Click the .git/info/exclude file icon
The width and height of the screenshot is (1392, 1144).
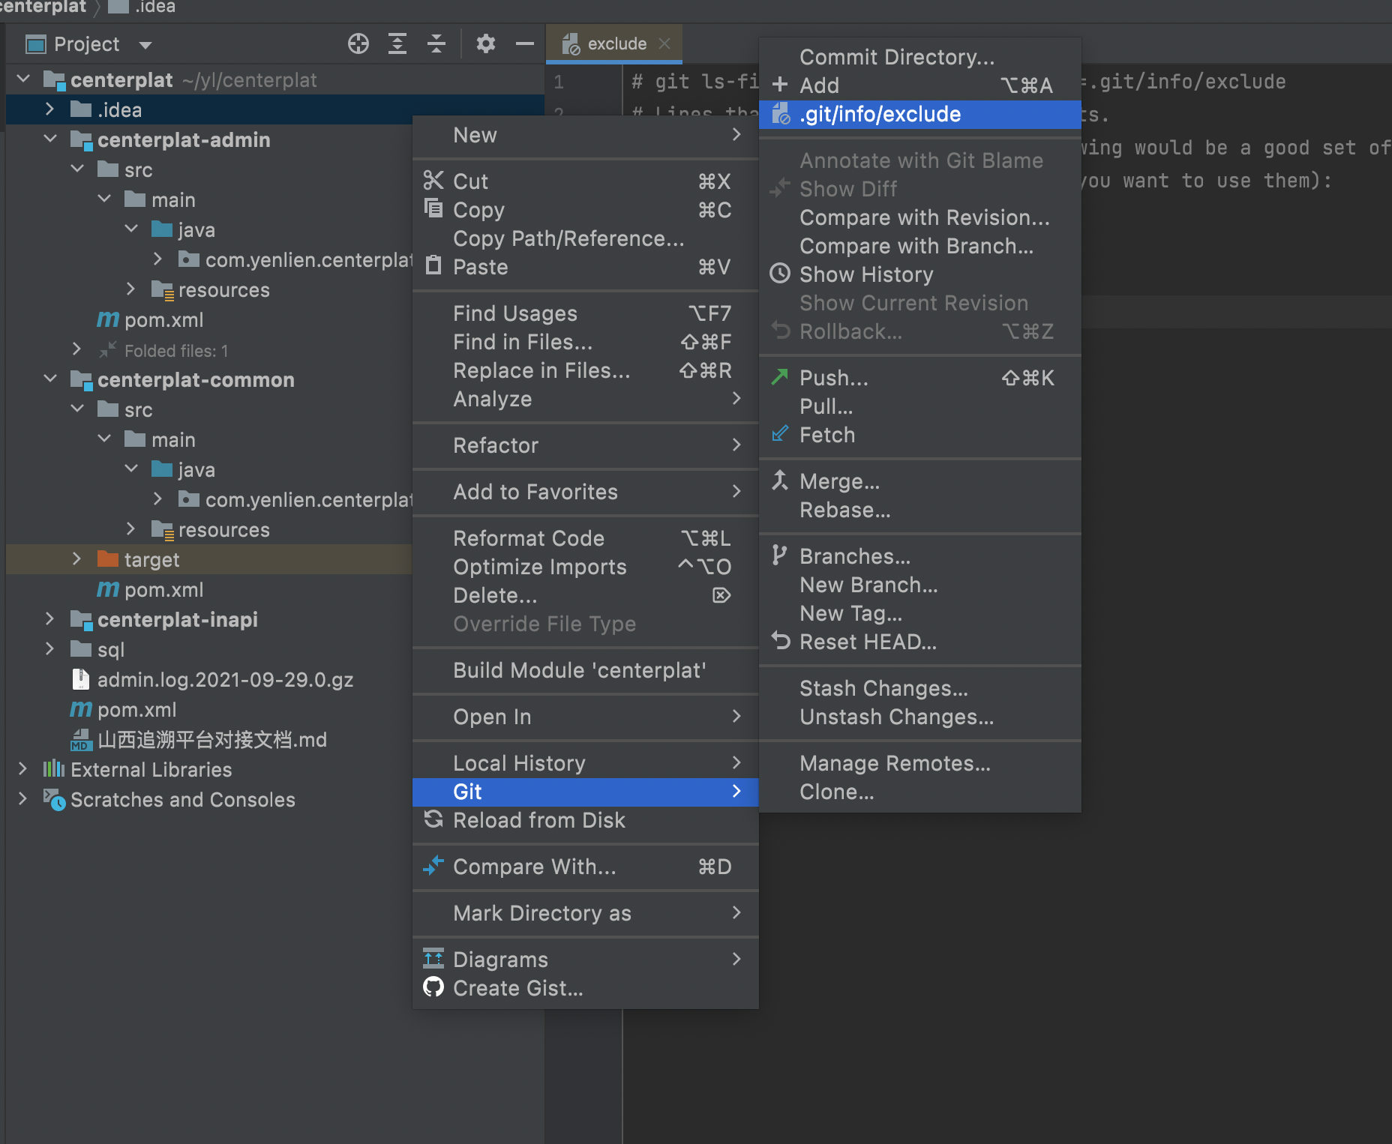click(781, 113)
